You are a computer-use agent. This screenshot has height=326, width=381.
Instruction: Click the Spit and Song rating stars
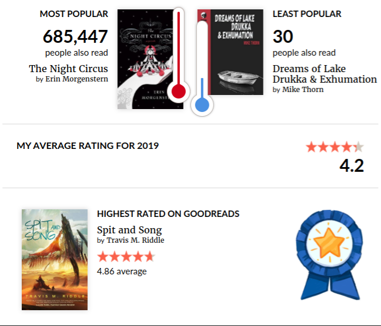click(126, 256)
